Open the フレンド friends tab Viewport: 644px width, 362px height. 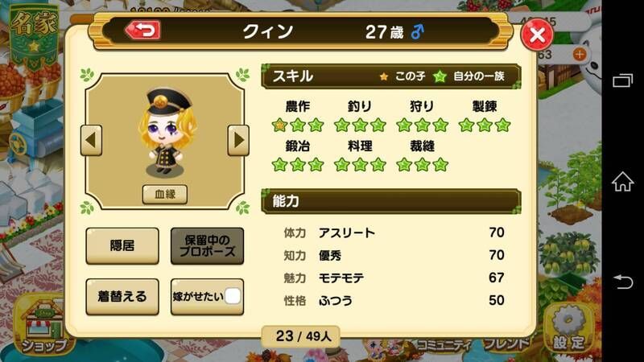(x=506, y=344)
